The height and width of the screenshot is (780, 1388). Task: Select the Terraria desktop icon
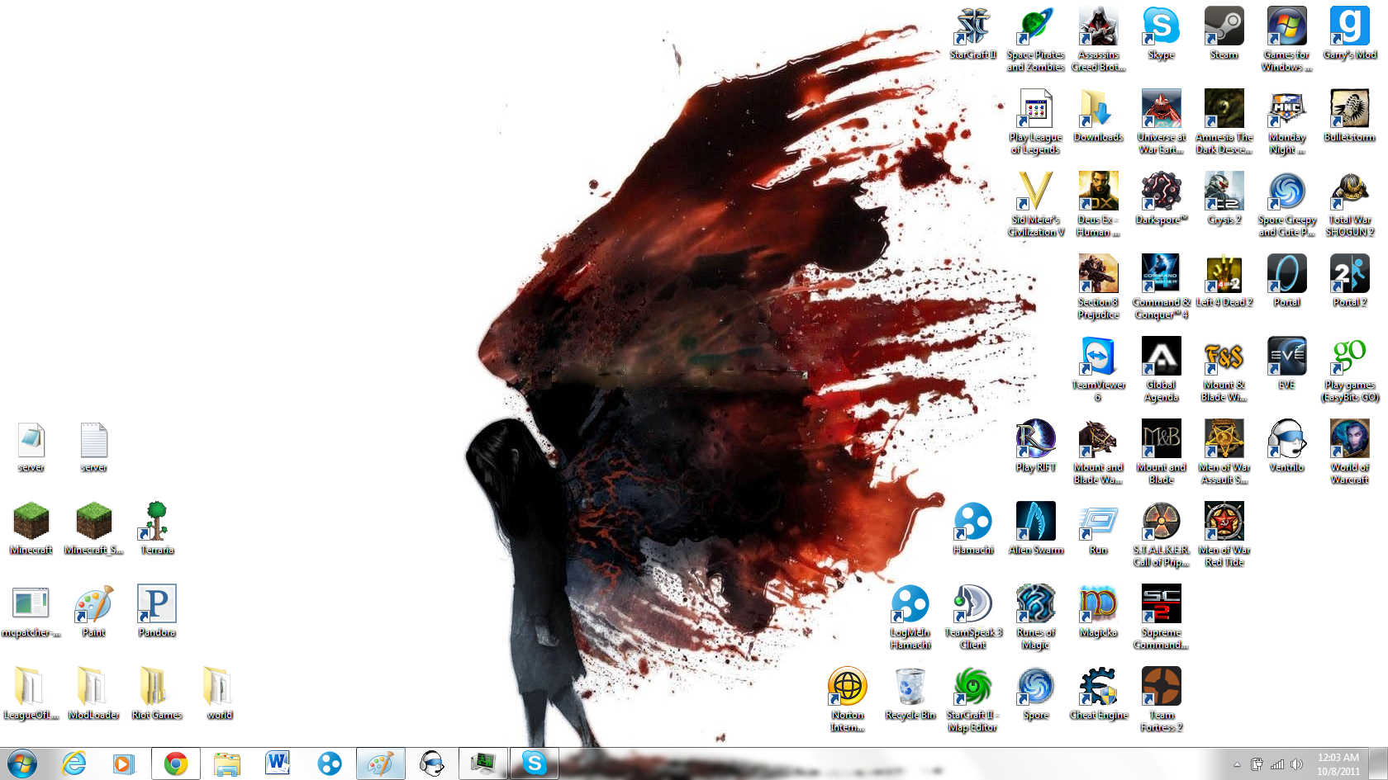[x=156, y=529]
